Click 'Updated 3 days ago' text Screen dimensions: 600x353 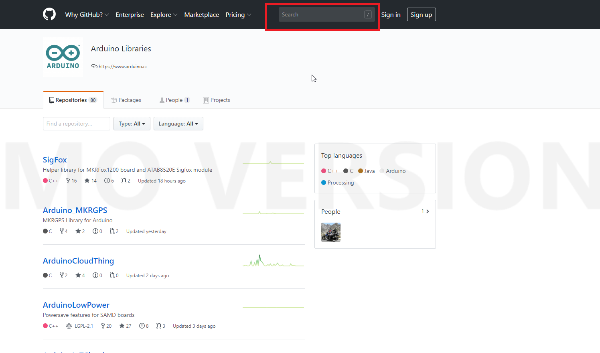click(194, 326)
